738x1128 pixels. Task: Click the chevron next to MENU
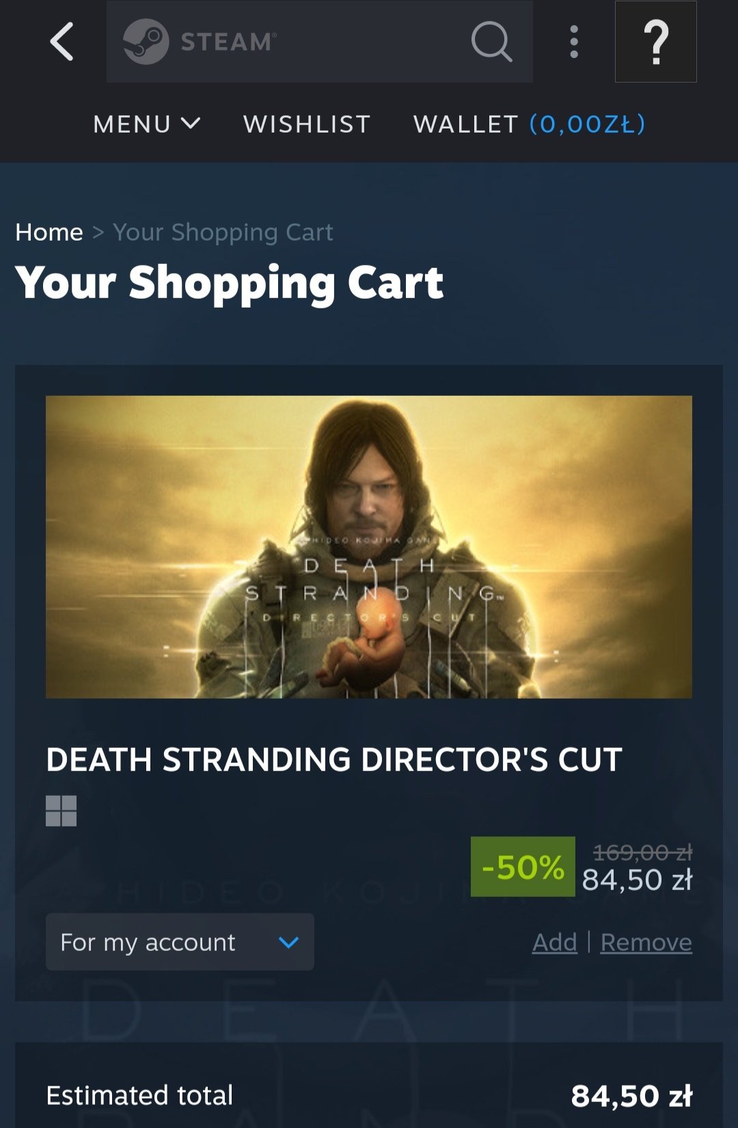(x=191, y=124)
